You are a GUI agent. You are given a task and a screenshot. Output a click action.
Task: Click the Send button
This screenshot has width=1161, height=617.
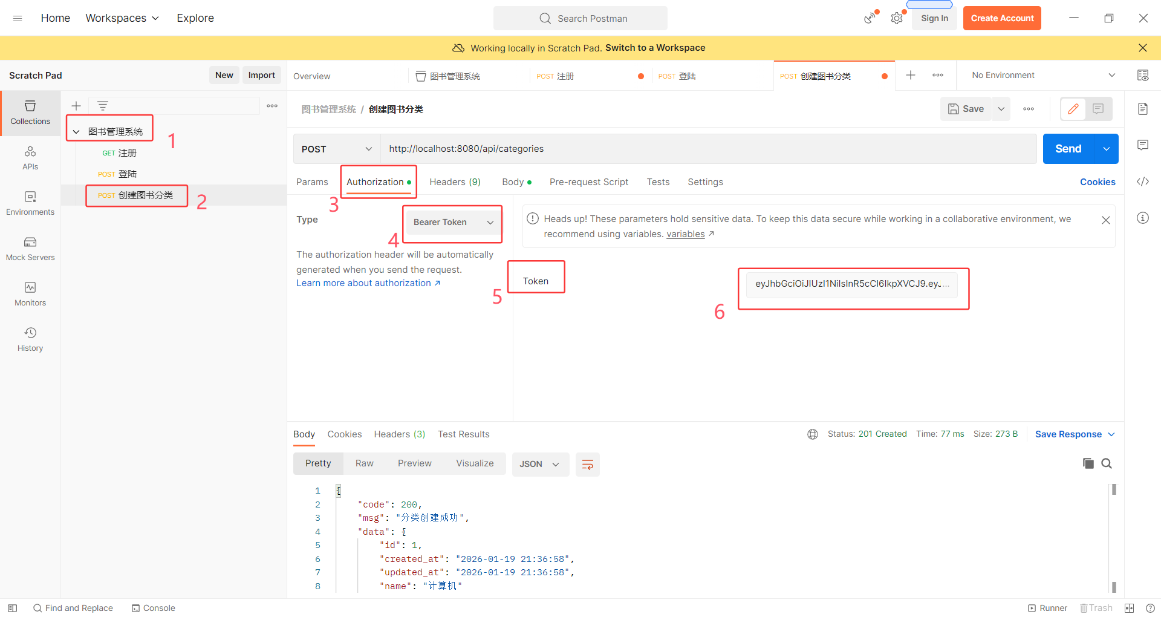[x=1068, y=149]
